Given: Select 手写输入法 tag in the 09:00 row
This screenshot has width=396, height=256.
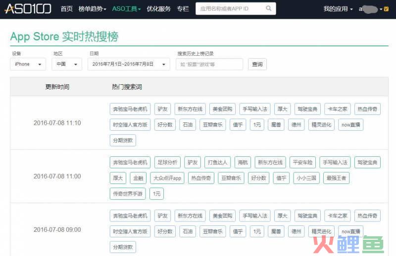Looking at the screenshot, I should click(x=255, y=216).
